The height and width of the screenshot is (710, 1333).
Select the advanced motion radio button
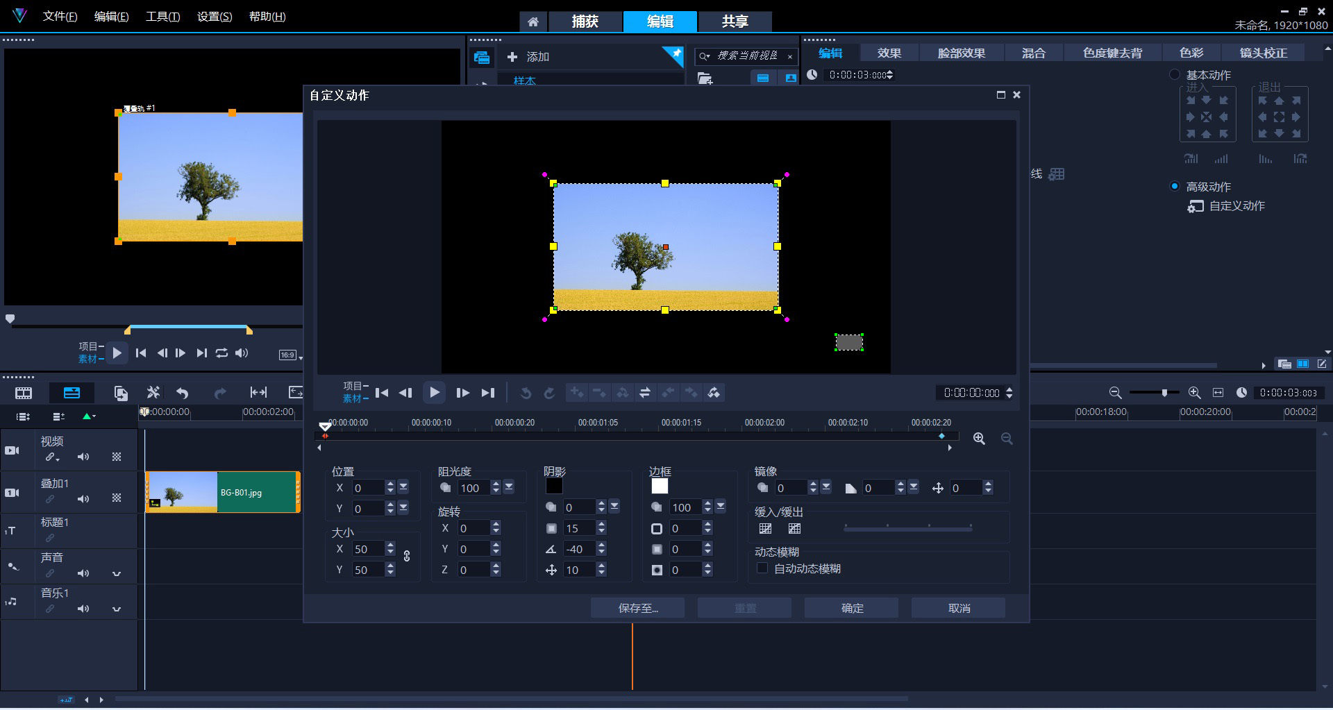tap(1175, 186)
